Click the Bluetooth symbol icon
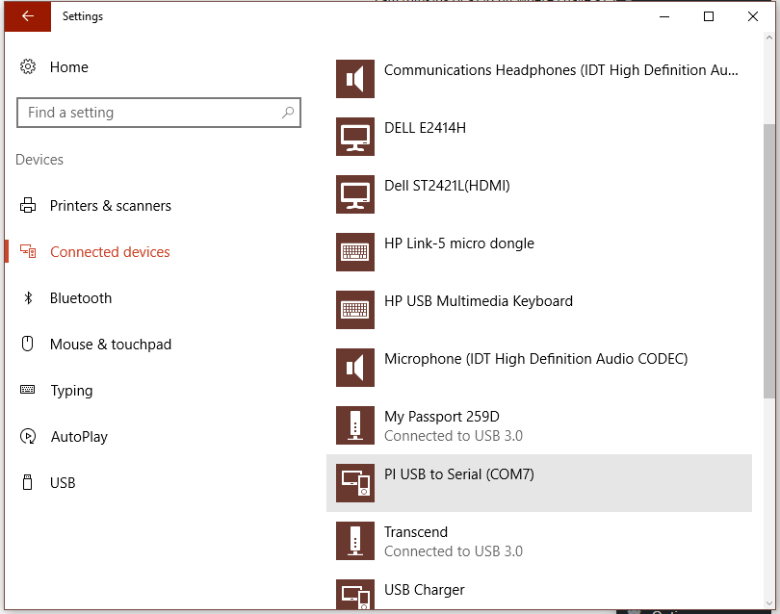Image resolution: width=780 pixels, height=614 pixels. [x=28, y=297]
